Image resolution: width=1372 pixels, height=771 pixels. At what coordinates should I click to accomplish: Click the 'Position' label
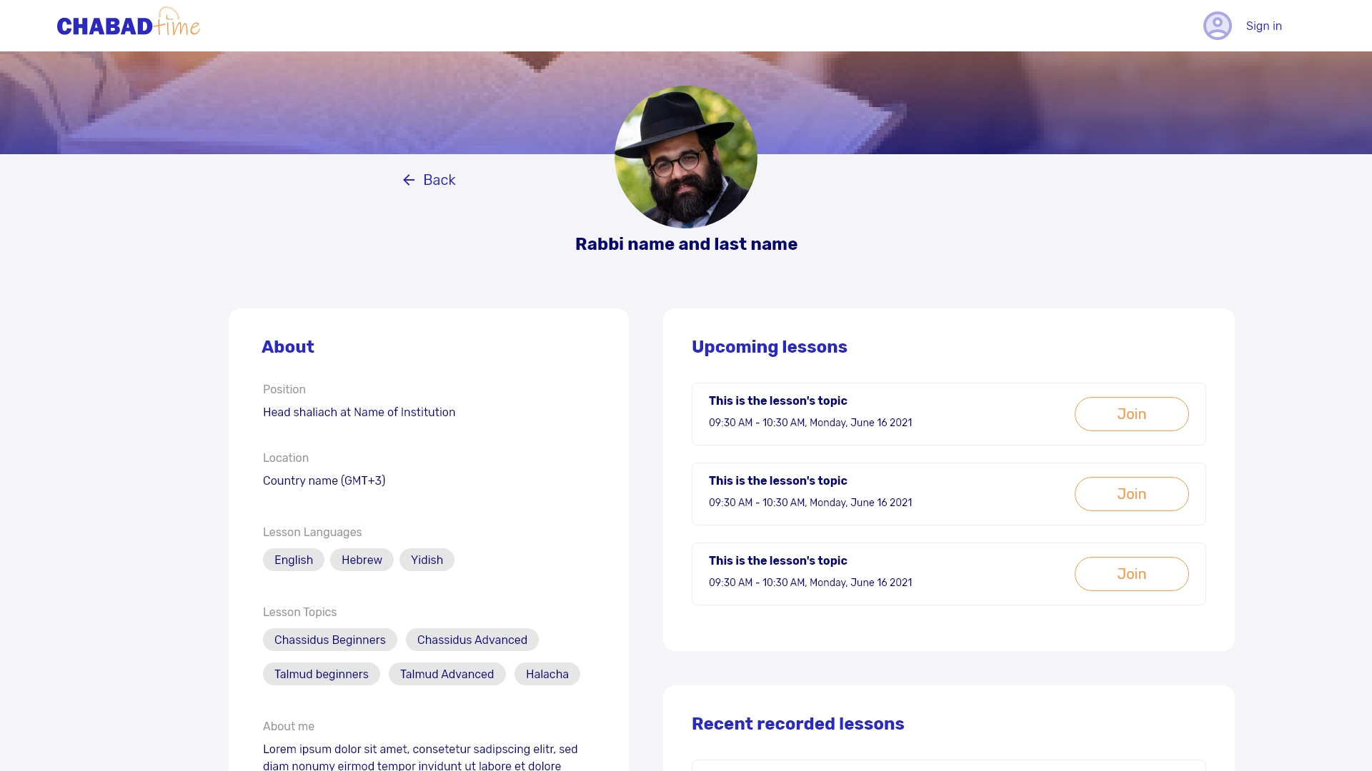[284, 389]
